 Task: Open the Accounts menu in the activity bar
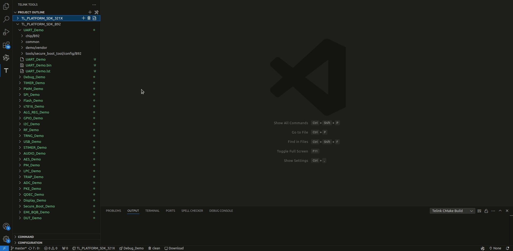[6, 226]
